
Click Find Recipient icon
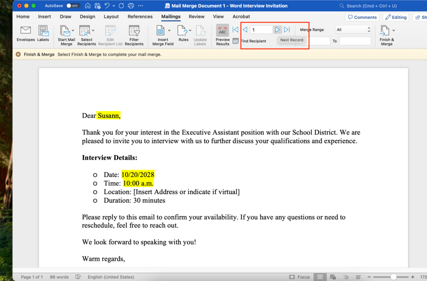[236, 41]
